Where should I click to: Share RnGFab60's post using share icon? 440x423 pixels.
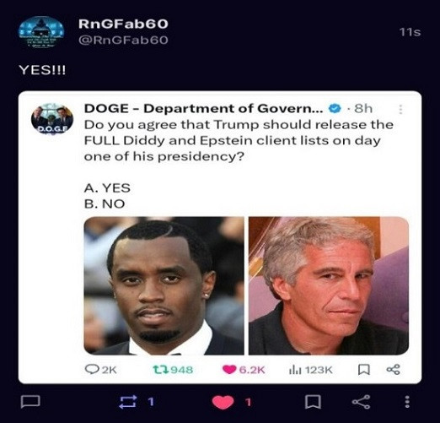point(361,402)
